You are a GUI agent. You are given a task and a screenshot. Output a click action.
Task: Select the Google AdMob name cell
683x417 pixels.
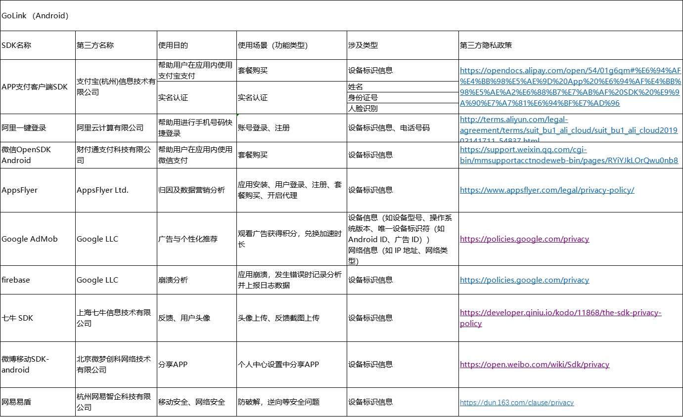(x=30, y=239)
